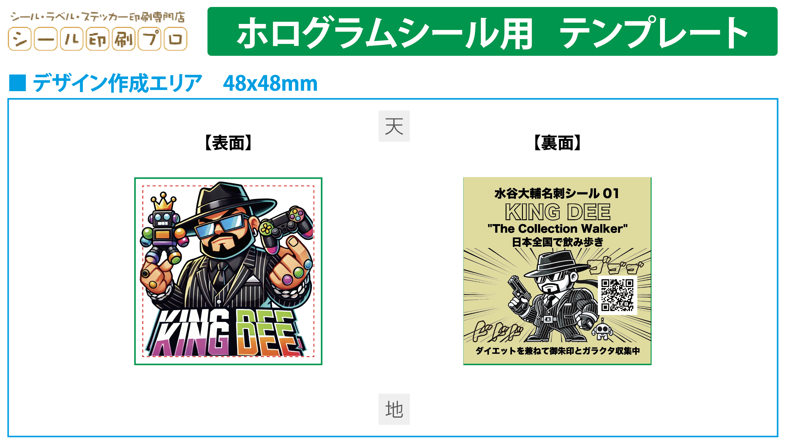Click the 【裏面】 label
This screenshot has height=444, width=786.
(x=557, y=143)
